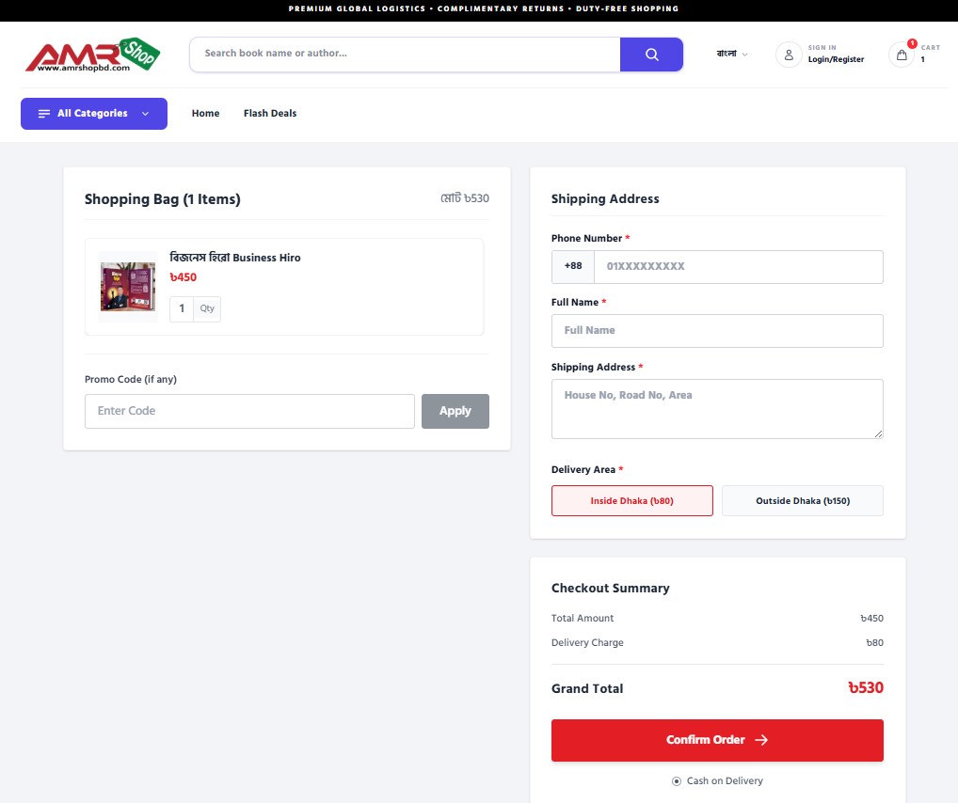Click into the Enter Code promo field
This screenshot has height=803, width=958.
(249, 411)
